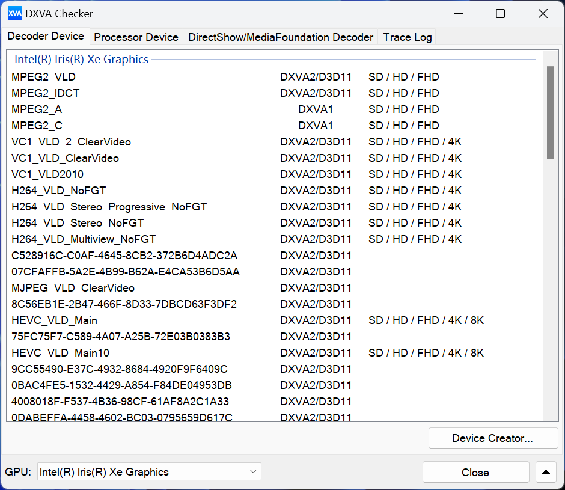Minimize the DXVA Checker window
The height and width of the screenshot is (490, 565).
click(x=459, y=14)
